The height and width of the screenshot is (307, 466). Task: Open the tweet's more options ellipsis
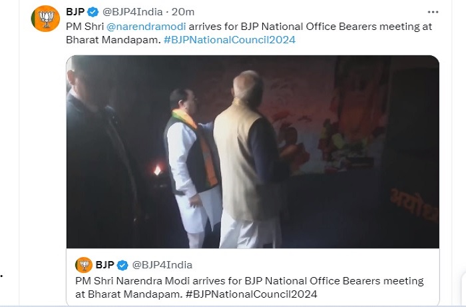[433, 12]
